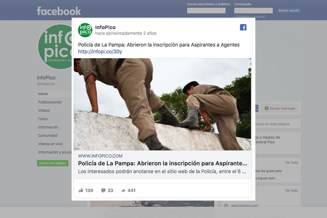Click the share arrow icon showing 441
327x218 pixels.
[123, 190]
